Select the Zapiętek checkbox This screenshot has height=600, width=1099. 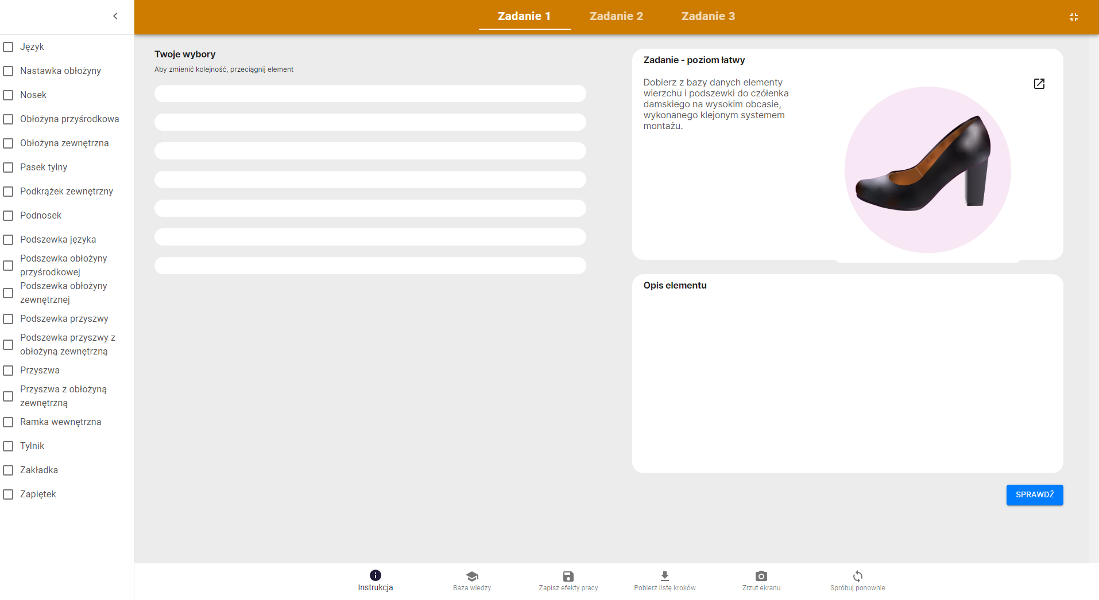(9, 494)
